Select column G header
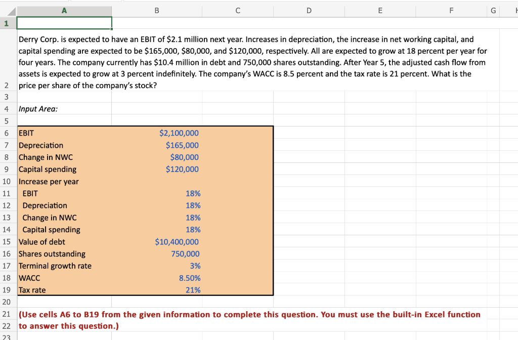This screenshot has width=518, height=340. point(493,11)
